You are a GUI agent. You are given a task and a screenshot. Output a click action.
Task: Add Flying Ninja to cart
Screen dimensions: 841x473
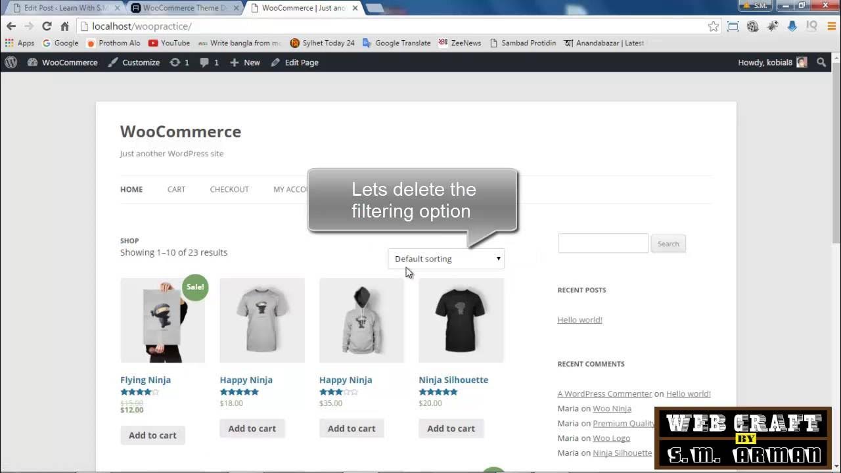tap(152, 435)
